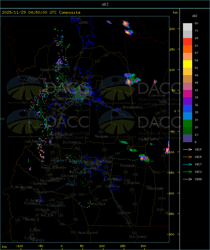Select the slate purple 5-10 dBZ swatch
Image resolution: width=210 pixels, height=250 pixels.
click(187, 138)
